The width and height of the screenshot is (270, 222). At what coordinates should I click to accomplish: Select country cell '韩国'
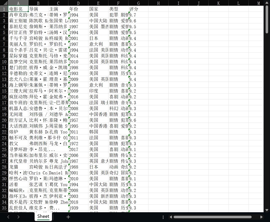click(x=98, y=132)
